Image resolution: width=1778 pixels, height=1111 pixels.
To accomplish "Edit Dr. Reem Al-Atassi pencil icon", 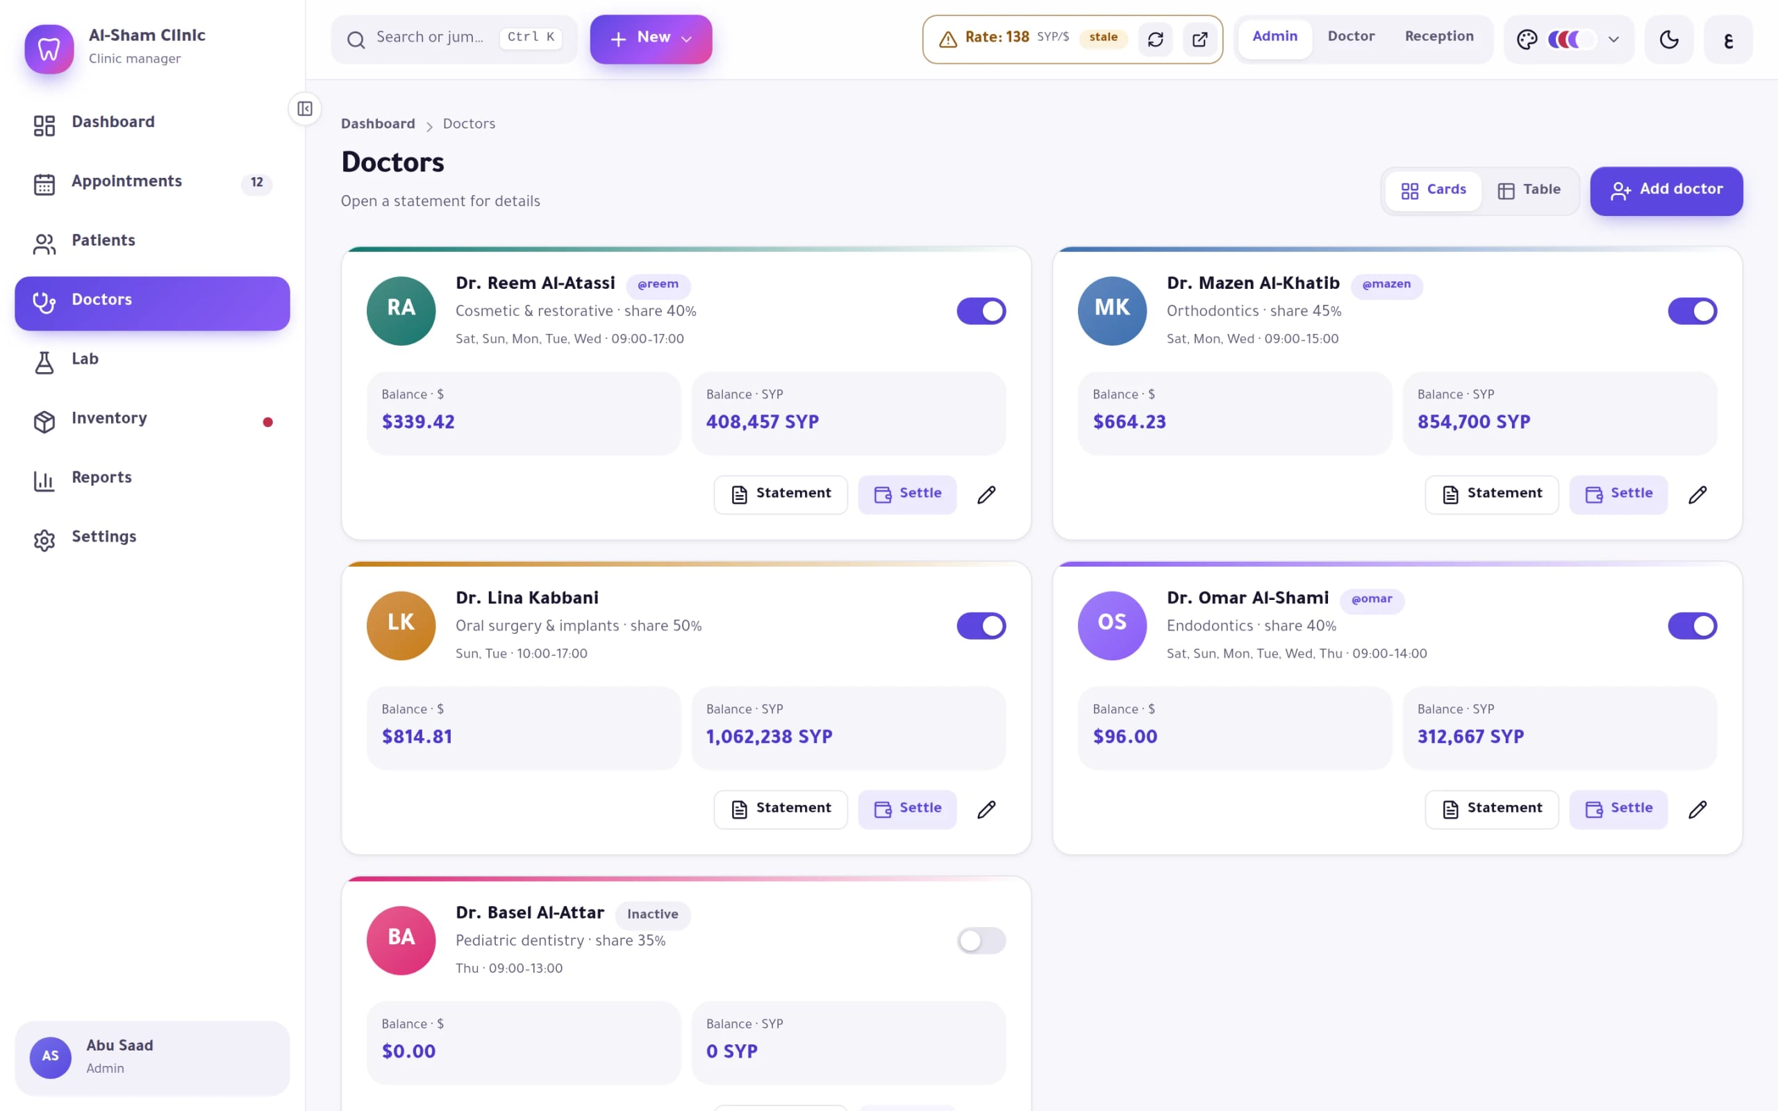I will [x=986, y=494].
